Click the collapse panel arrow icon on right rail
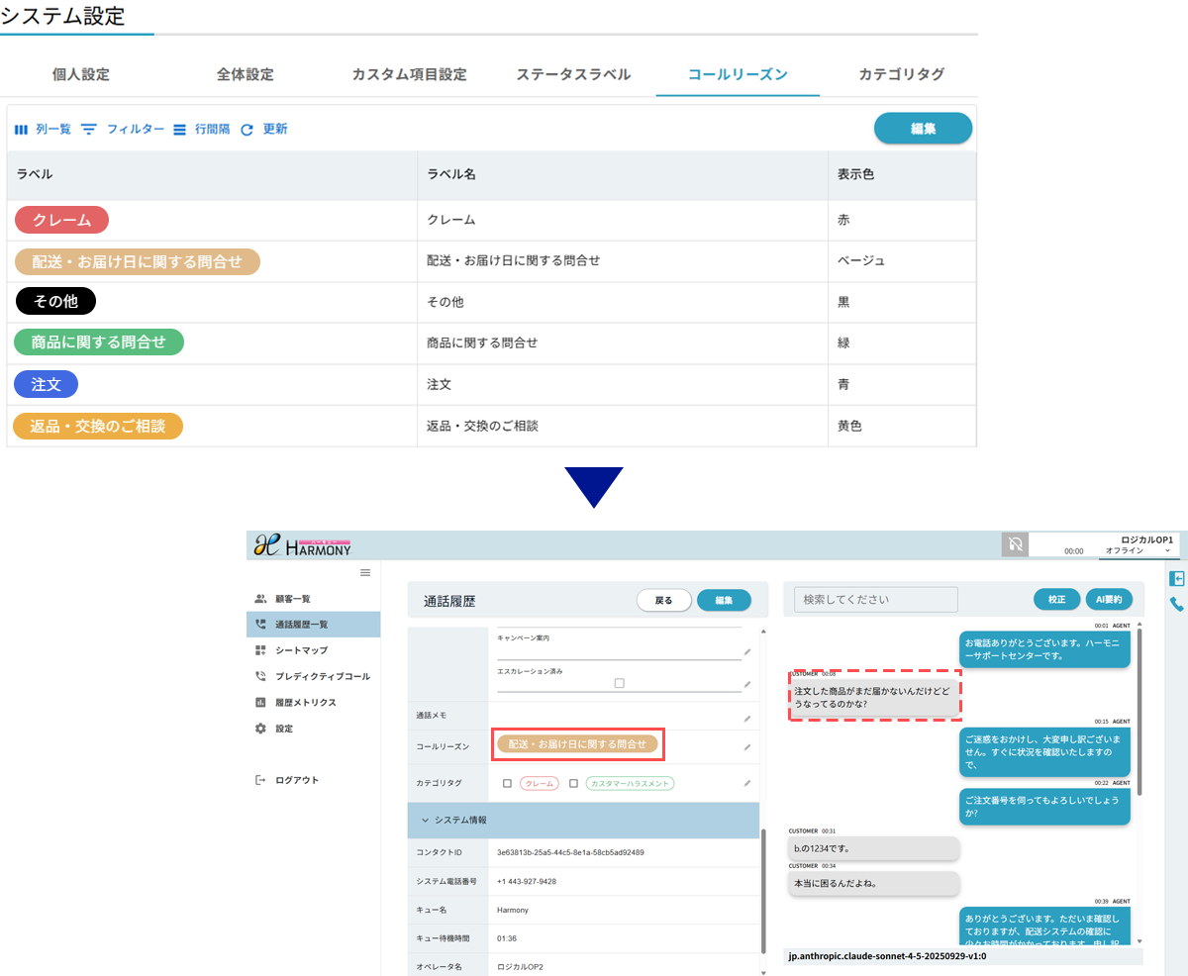1188x976 pixels. pos(1177,579)
